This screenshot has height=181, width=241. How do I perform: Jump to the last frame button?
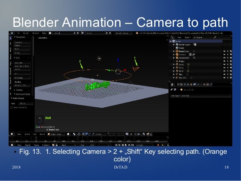(133, 145)
